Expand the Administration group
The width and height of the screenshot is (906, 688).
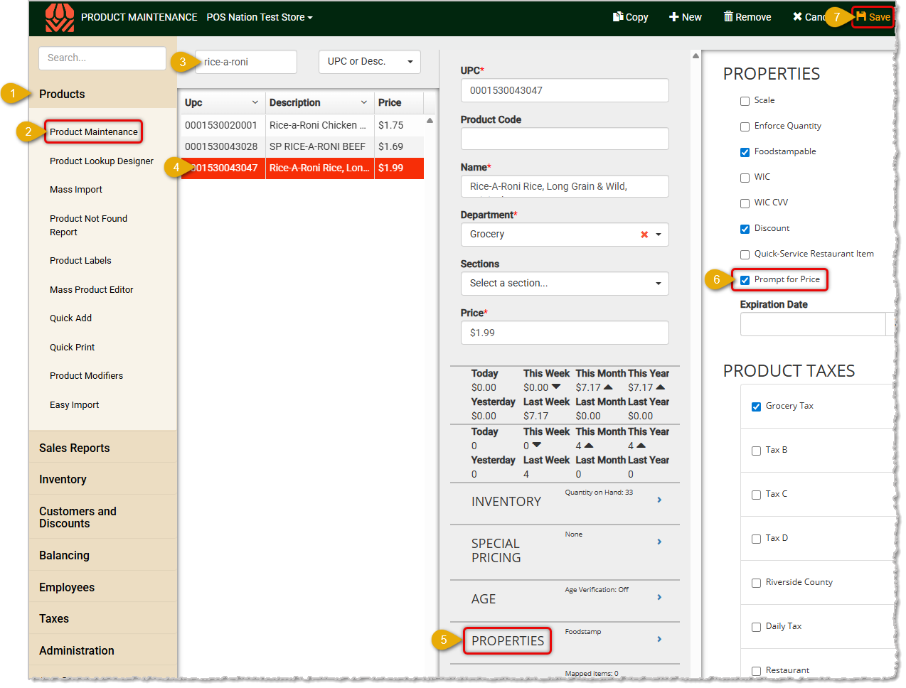77,651
